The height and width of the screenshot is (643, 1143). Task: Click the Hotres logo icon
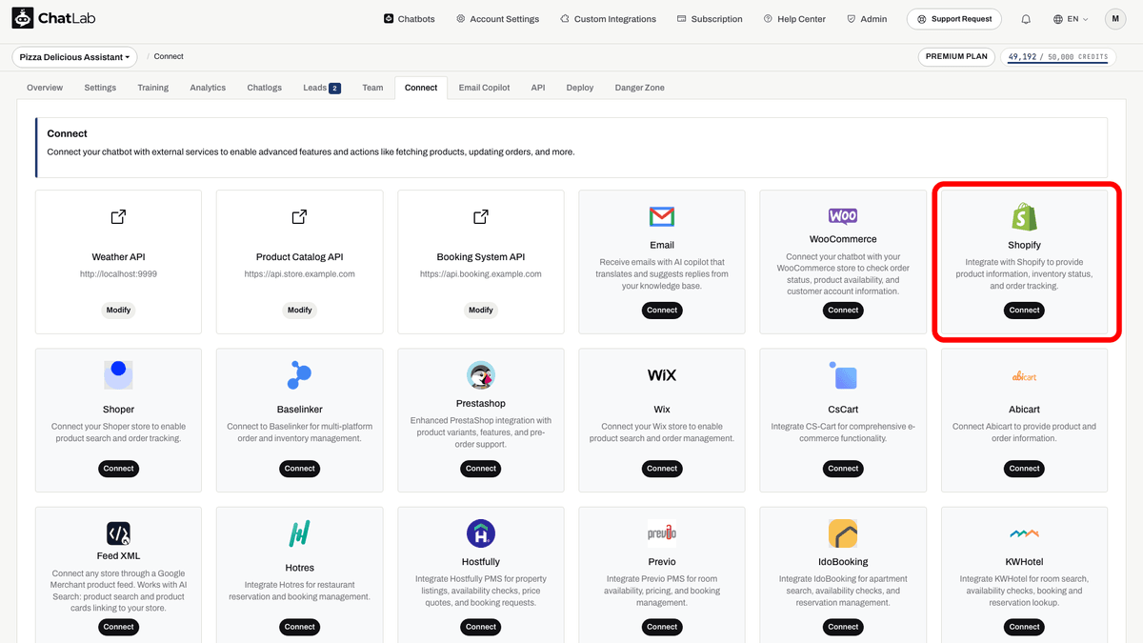[299, 533]
